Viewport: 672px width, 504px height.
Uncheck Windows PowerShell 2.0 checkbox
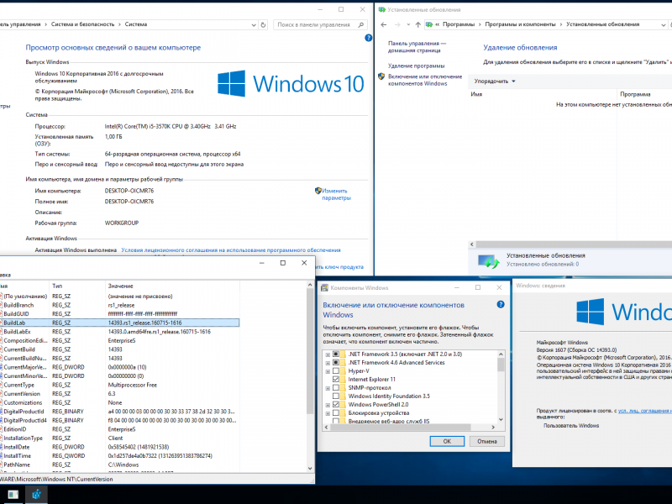click(x=336, y=405)
